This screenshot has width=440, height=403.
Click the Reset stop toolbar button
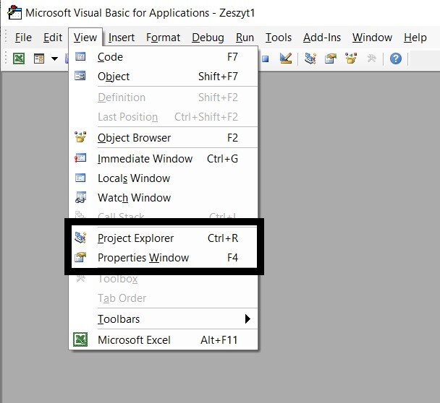pyautogui.click(x=265, y=58)
